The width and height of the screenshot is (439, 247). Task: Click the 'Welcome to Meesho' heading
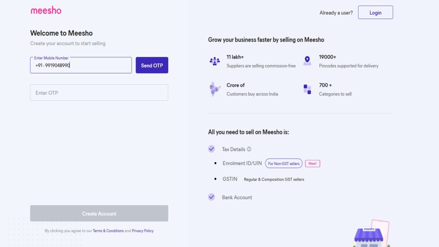click(61, 33)
